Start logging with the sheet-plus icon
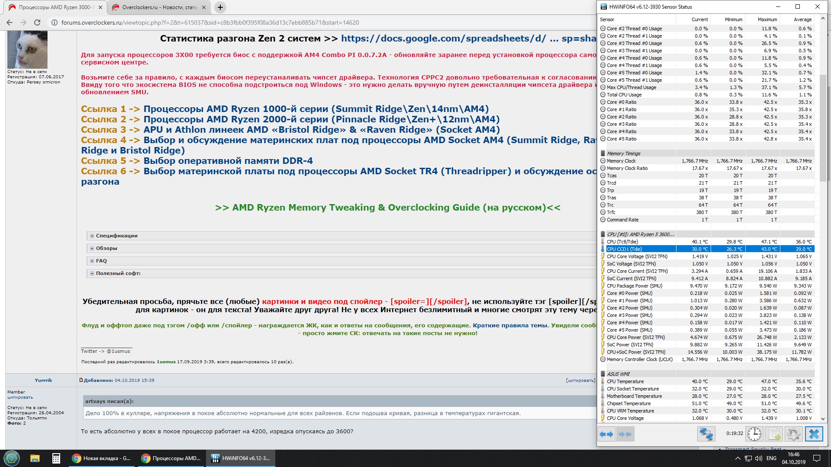Image resolution: width=831 pixels, height=467 pixels. click(x=774, y=434)
